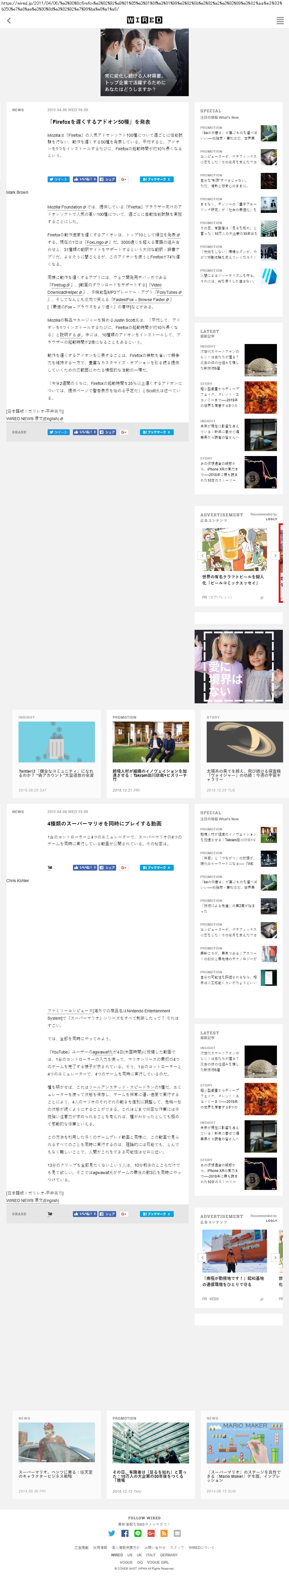
Task: Open the Saturn Voyager story thumbnail
Action: click(244, 742)
